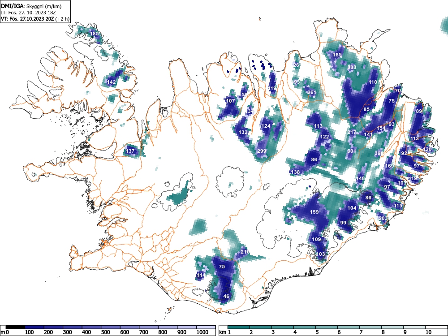This screenshot has height=336, width=448.
Task: Click the visibility value 165 on the map
Action: pyautogui.click(x=337, y=55)
